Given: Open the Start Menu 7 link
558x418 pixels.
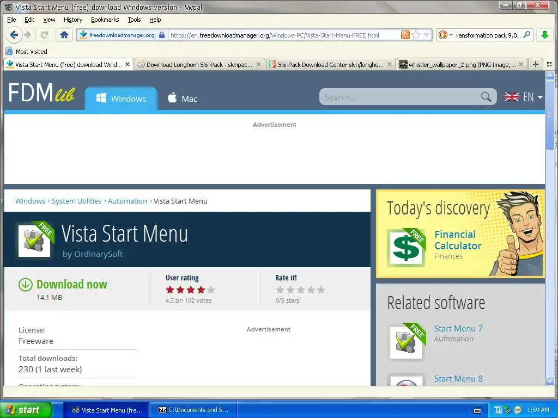Looking at the screenshot, I should [x=458, y=328].
